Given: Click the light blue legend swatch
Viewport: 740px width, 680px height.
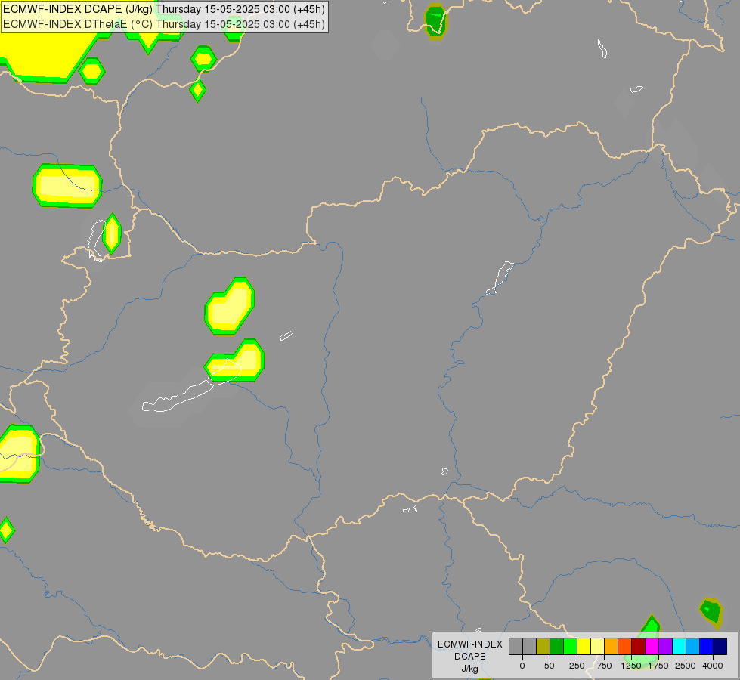Looking at the screenshot, I should tap(693, 647).
